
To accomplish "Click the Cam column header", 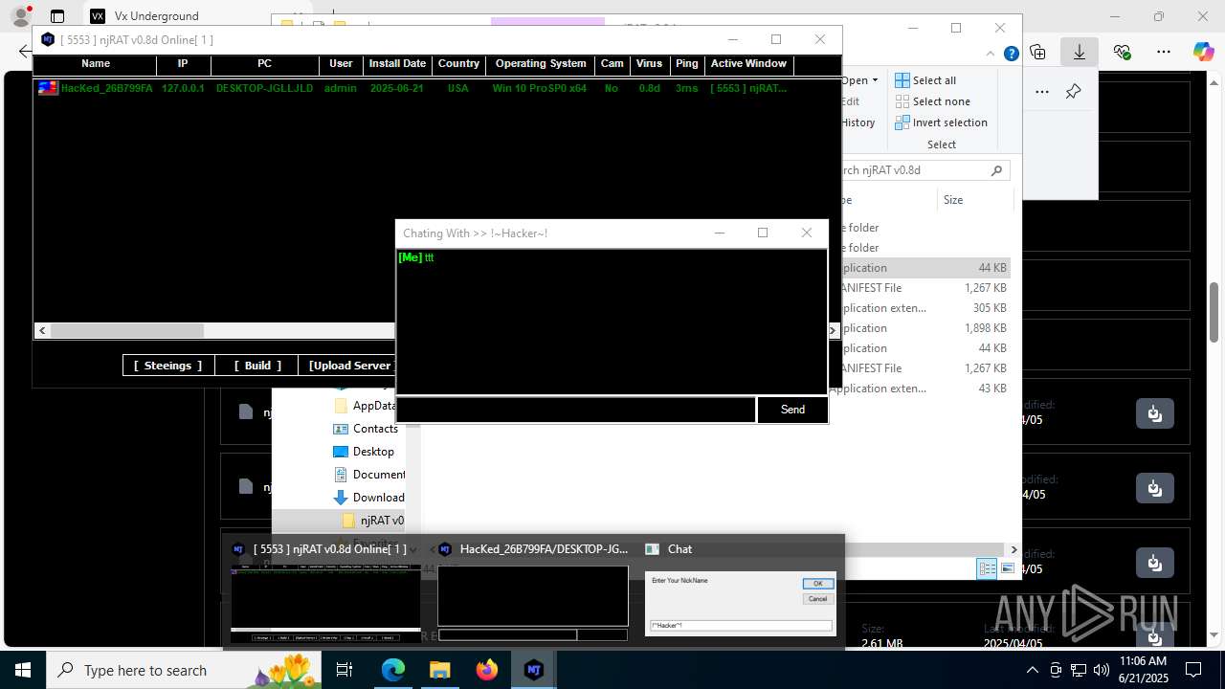I will click(612, 64).
